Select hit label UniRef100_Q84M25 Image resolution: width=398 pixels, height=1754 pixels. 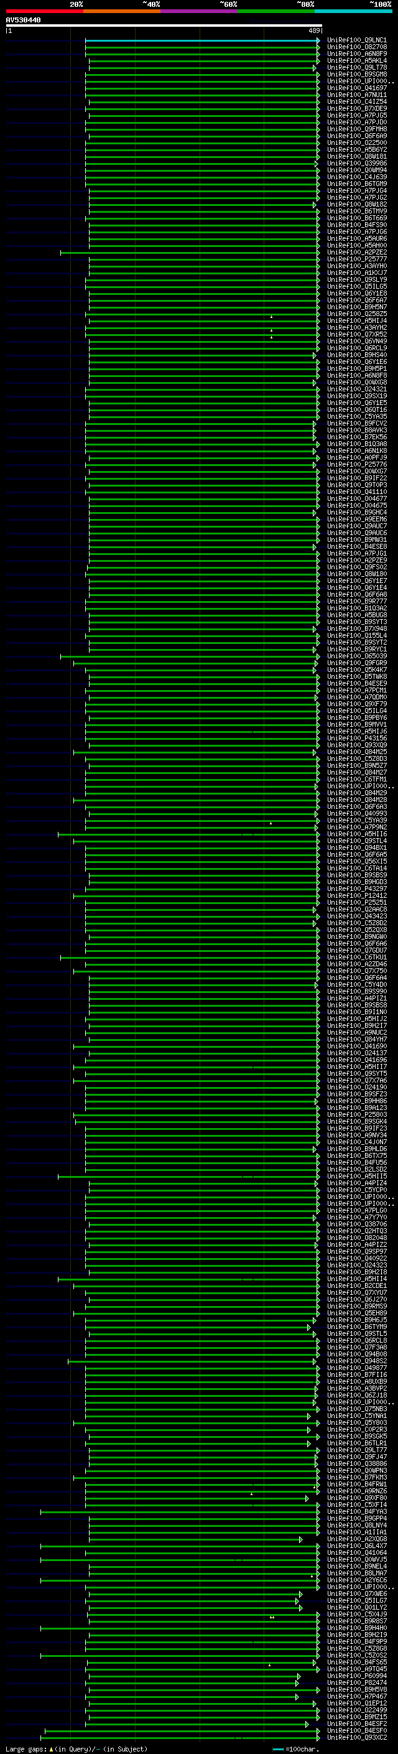[x=356, y=752]
